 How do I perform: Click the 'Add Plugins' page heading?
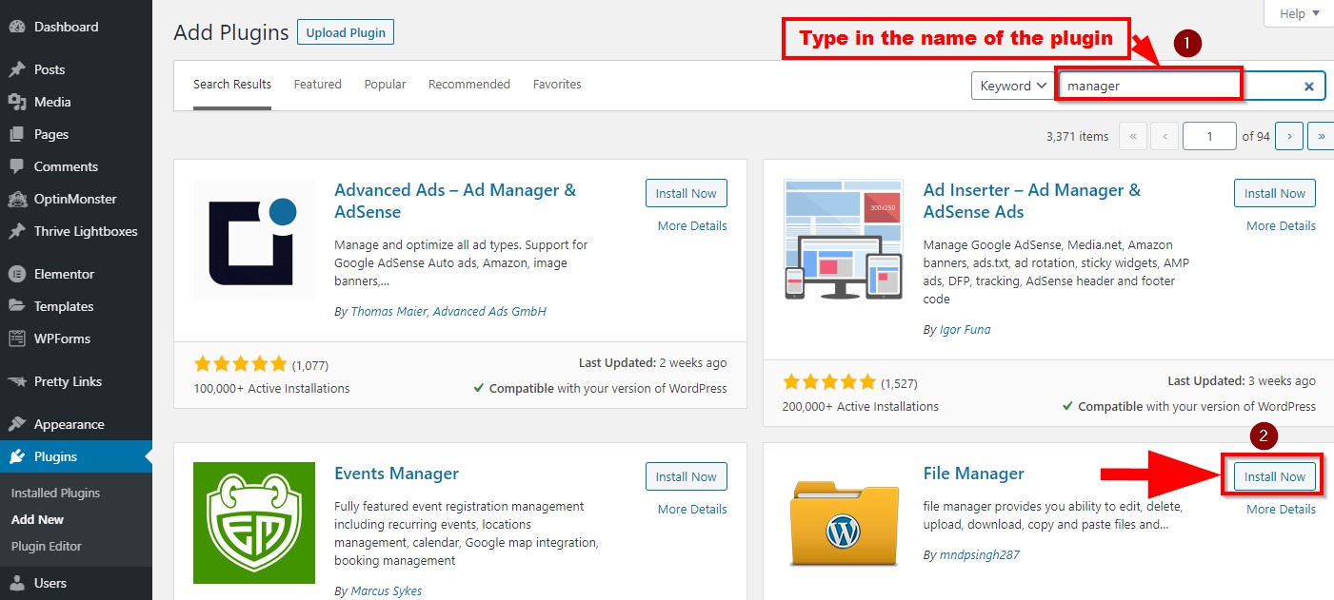pyautogui.click(x=231, y=32)
